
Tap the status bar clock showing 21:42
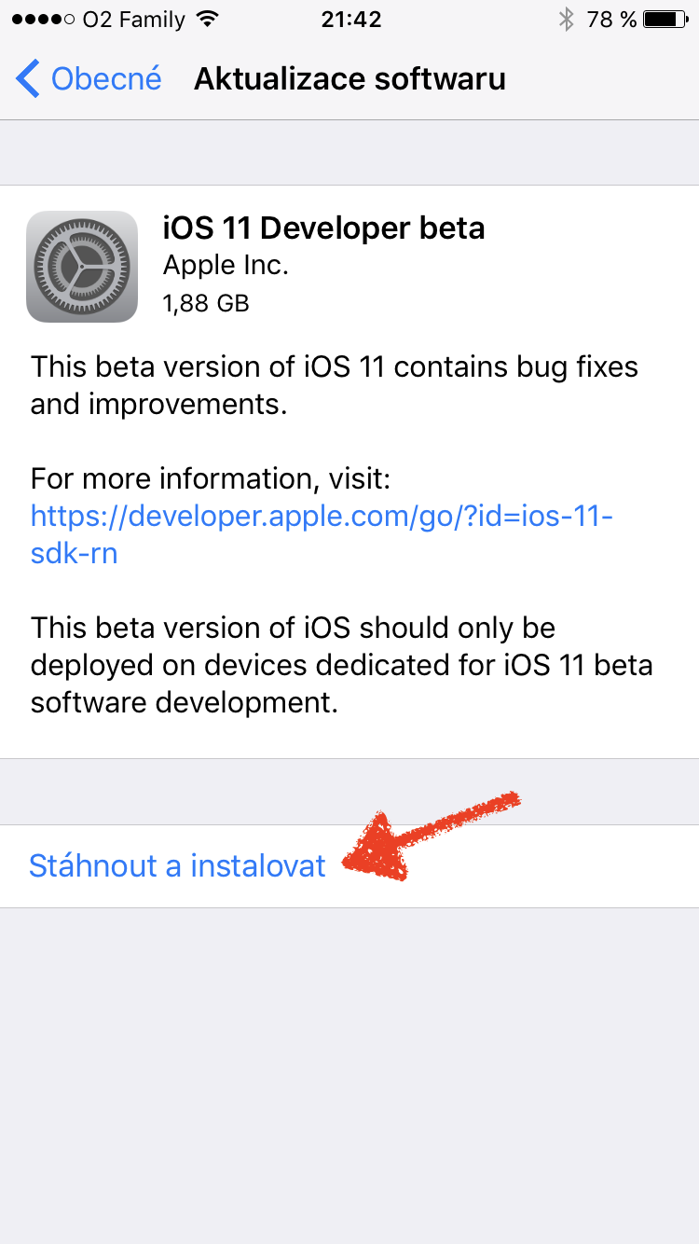coord(349,20)
